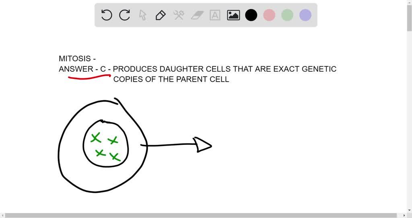Viewport: 412px width, 218px height.
Task: Click the hand-drawn arrowhead beside the cell
Action: pos(202,145)
